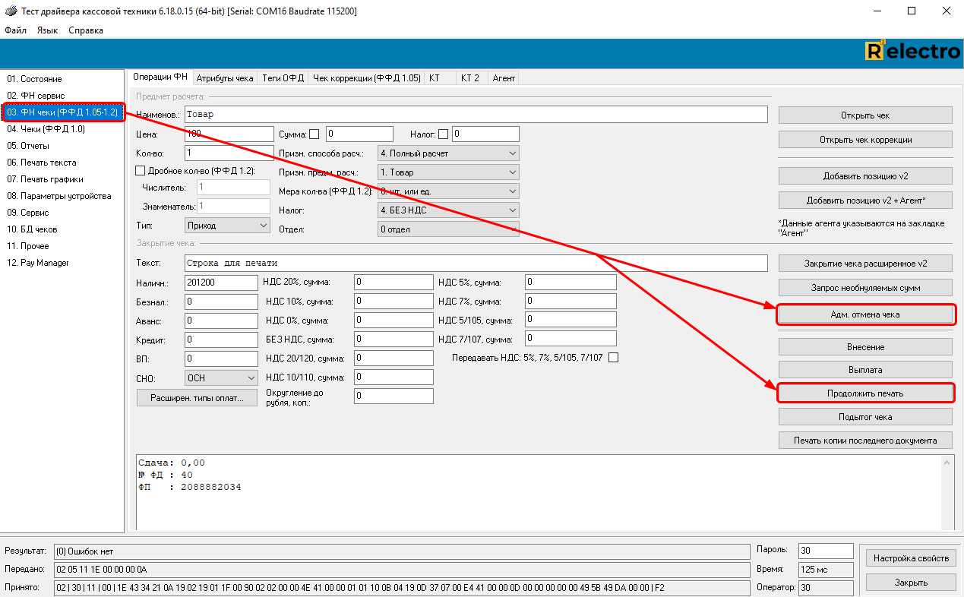Image resolution: width=964 pixels, height=597 pixels.
Task: Click the output log scrollbar up arrow
Action: tap(947, 463)
